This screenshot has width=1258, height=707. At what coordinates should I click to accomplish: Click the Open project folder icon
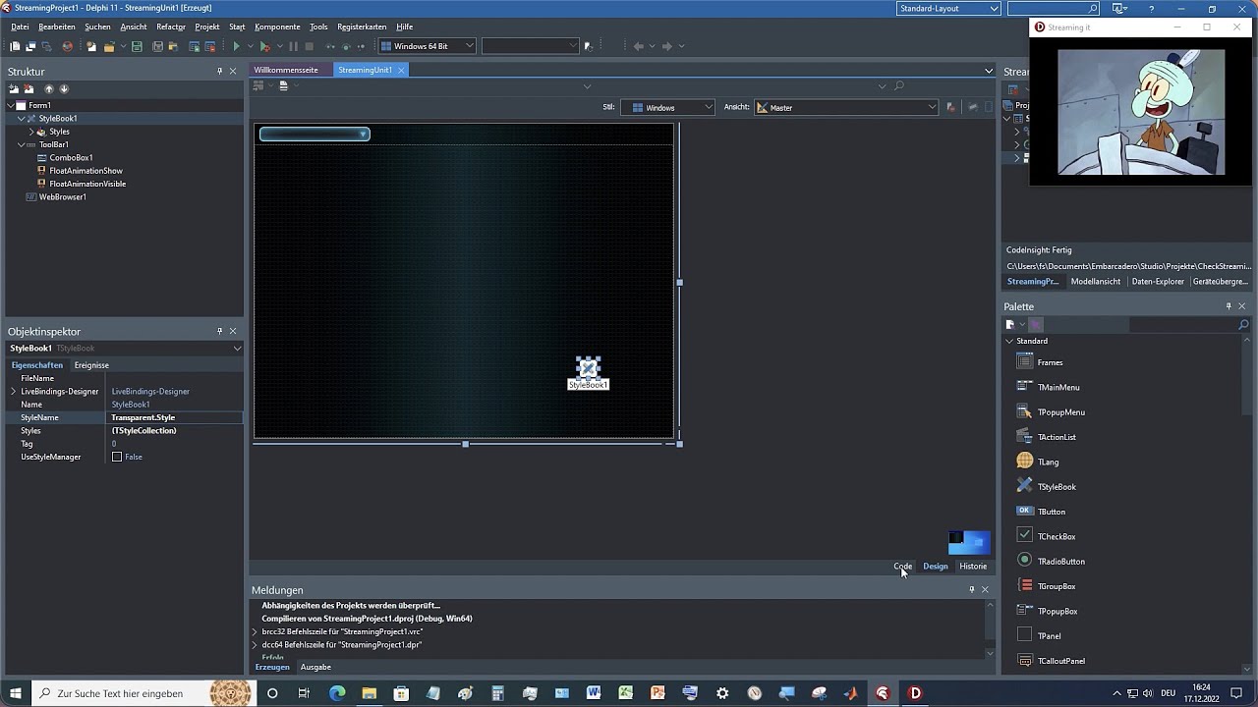click(x=109, y=46)
